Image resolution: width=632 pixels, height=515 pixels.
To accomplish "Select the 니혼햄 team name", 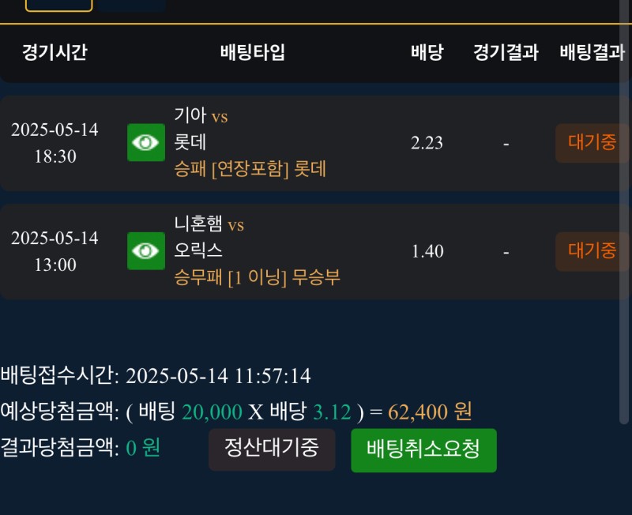I will click(198, 225).
